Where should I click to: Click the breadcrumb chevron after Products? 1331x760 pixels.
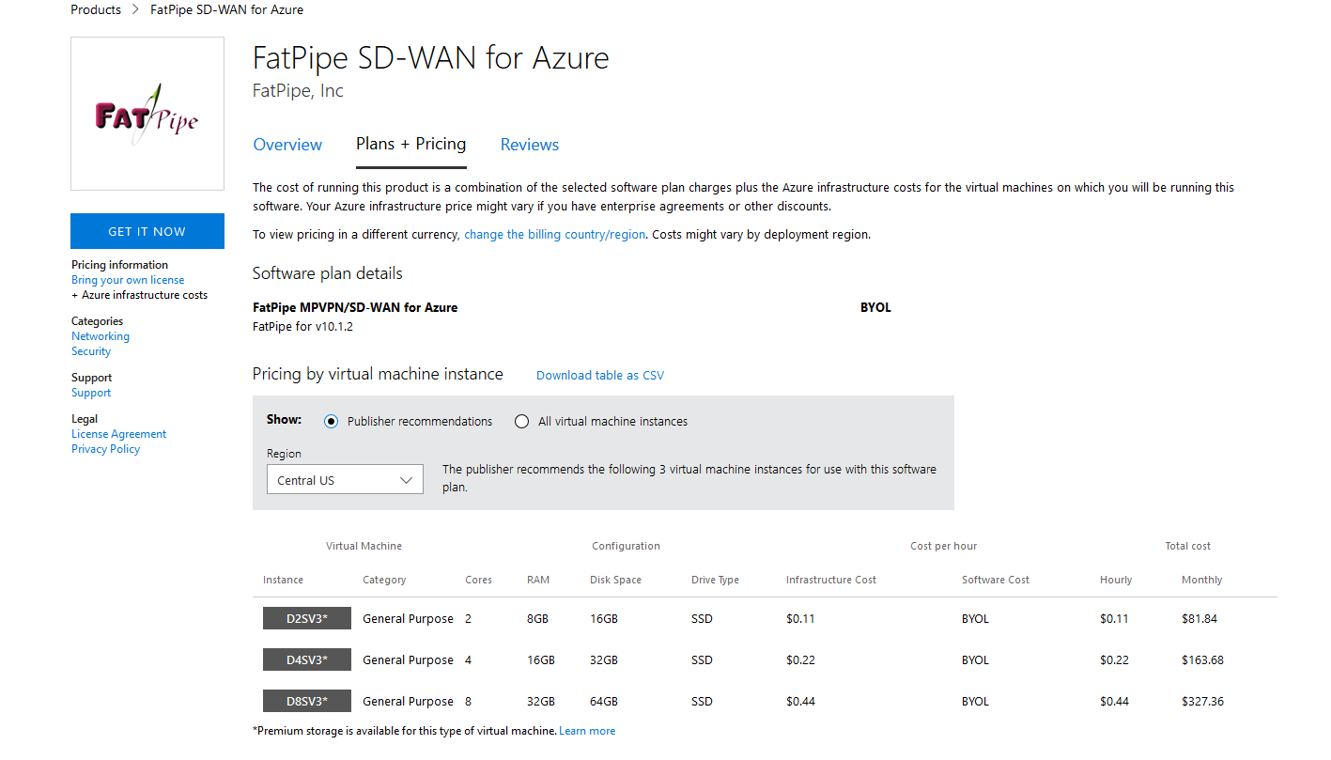[135, 10]
